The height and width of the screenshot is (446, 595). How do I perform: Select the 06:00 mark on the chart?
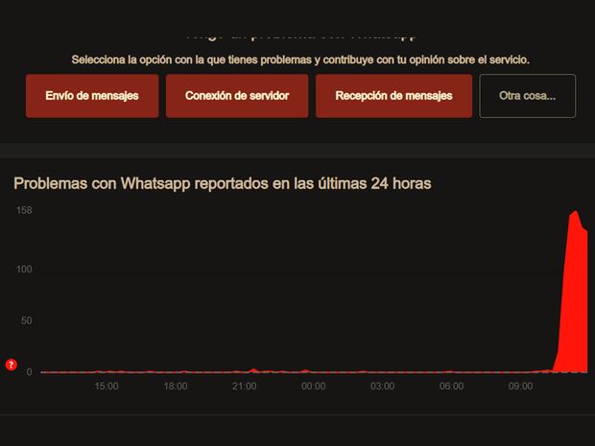click(451, 387)
